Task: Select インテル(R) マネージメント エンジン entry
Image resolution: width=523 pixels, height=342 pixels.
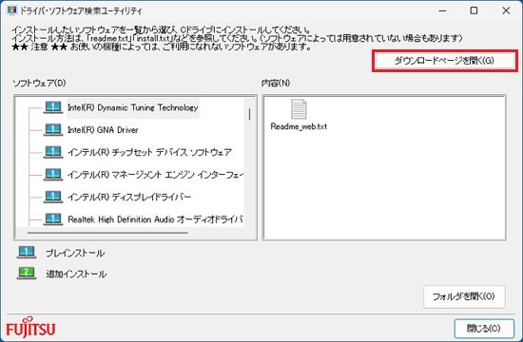Action: coord(155,175)
